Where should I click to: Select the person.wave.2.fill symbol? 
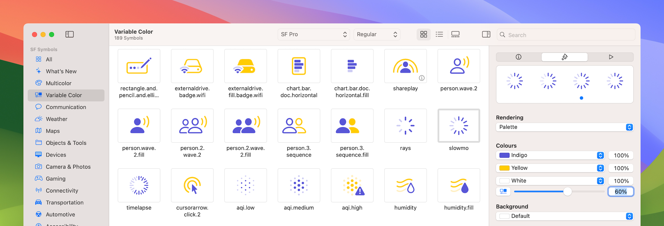click(x=139, y=125)
